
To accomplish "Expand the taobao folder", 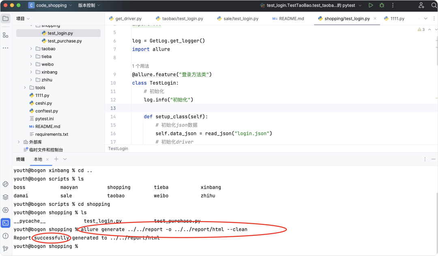I will (31, 49).
